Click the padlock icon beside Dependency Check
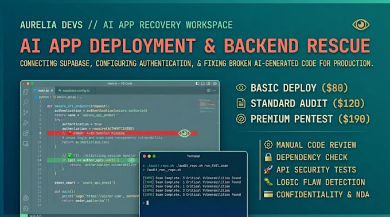 pos(268,157)
